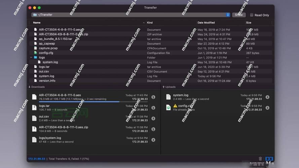Click the trash icon in status bar
Image resolution: width=299 pixels, height=168 pixels.
[260, 159]
